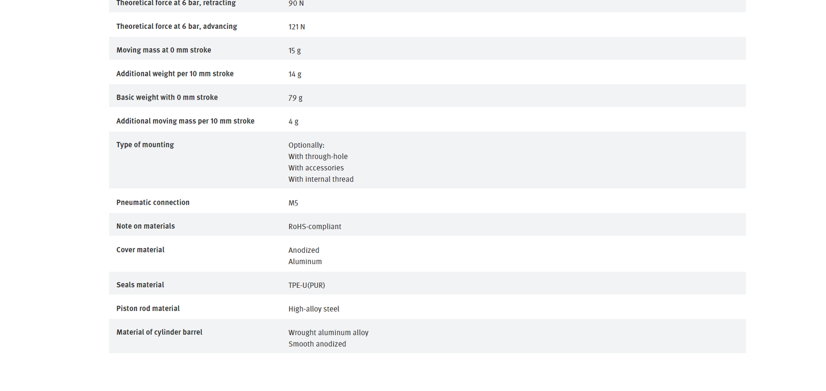Select the 14 g additional weight value
The height and width of the screenshot is (391, 826).
(x=295, y=74)
